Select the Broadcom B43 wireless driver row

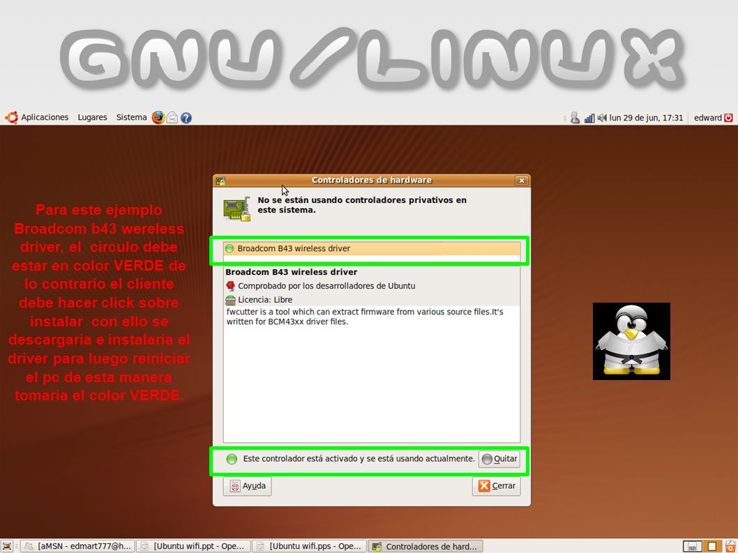(x=372, y=248)
